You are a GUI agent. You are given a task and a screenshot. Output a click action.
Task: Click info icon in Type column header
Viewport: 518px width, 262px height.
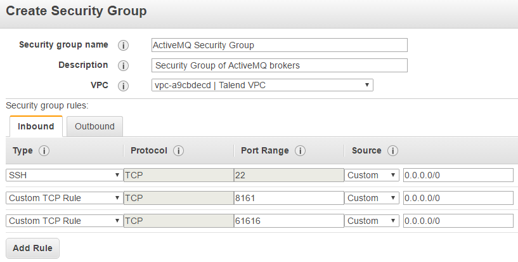tap(44, 151)
